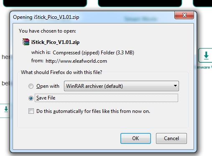
Task: Click the black rounded button above dialog's center
Action: point(140,3)
